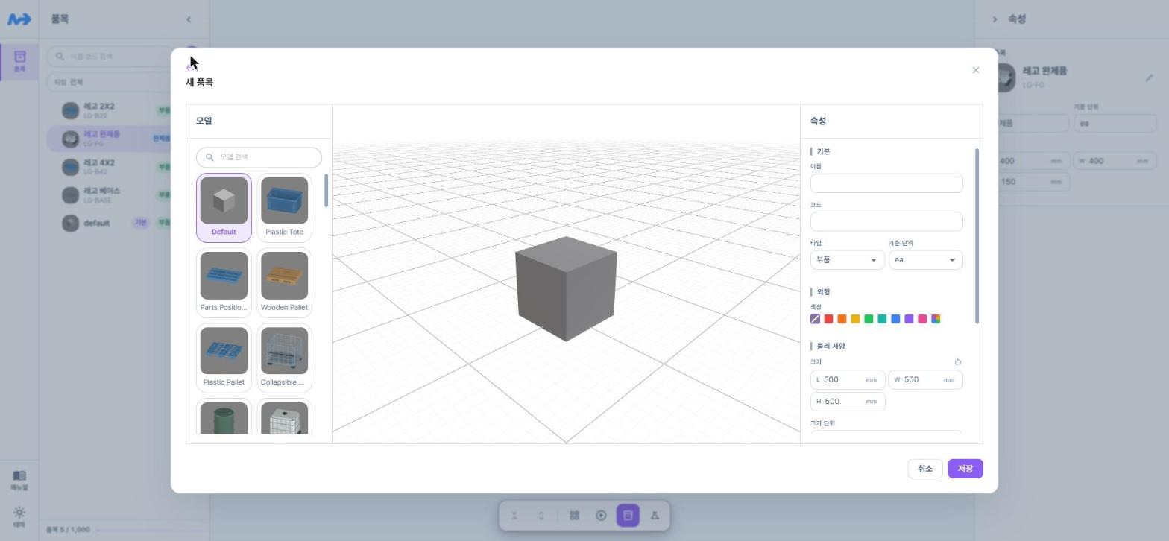Click the H height size field
The height and width of the screenshot is (541, 1169).
848,402
